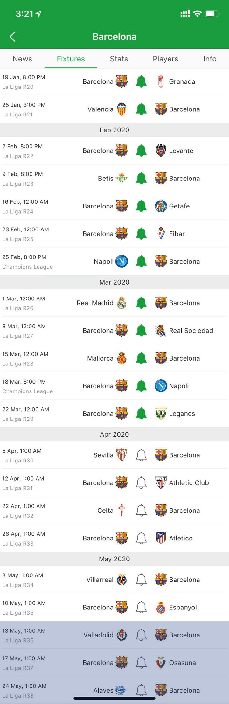This screenshot has width=229, height=704.
Task: Turn off alert bell for Real Madrid match
Action: pos(141,303)
